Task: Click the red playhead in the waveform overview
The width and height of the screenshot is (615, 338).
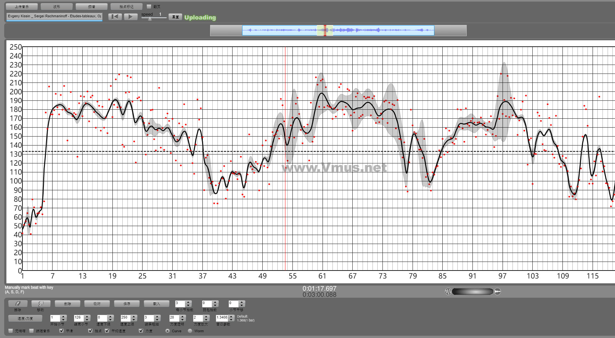Action: (x=325, y=30)
